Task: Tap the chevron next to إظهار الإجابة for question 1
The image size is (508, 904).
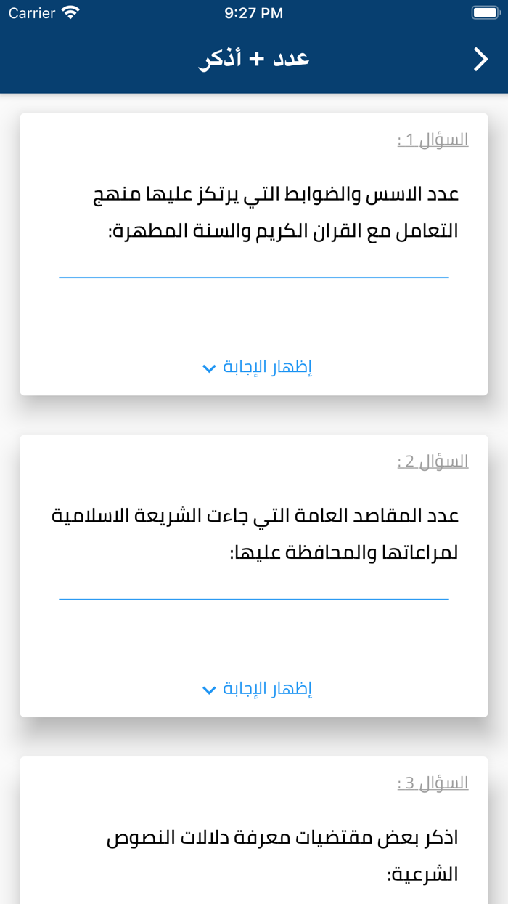Action: coord(209,368)
